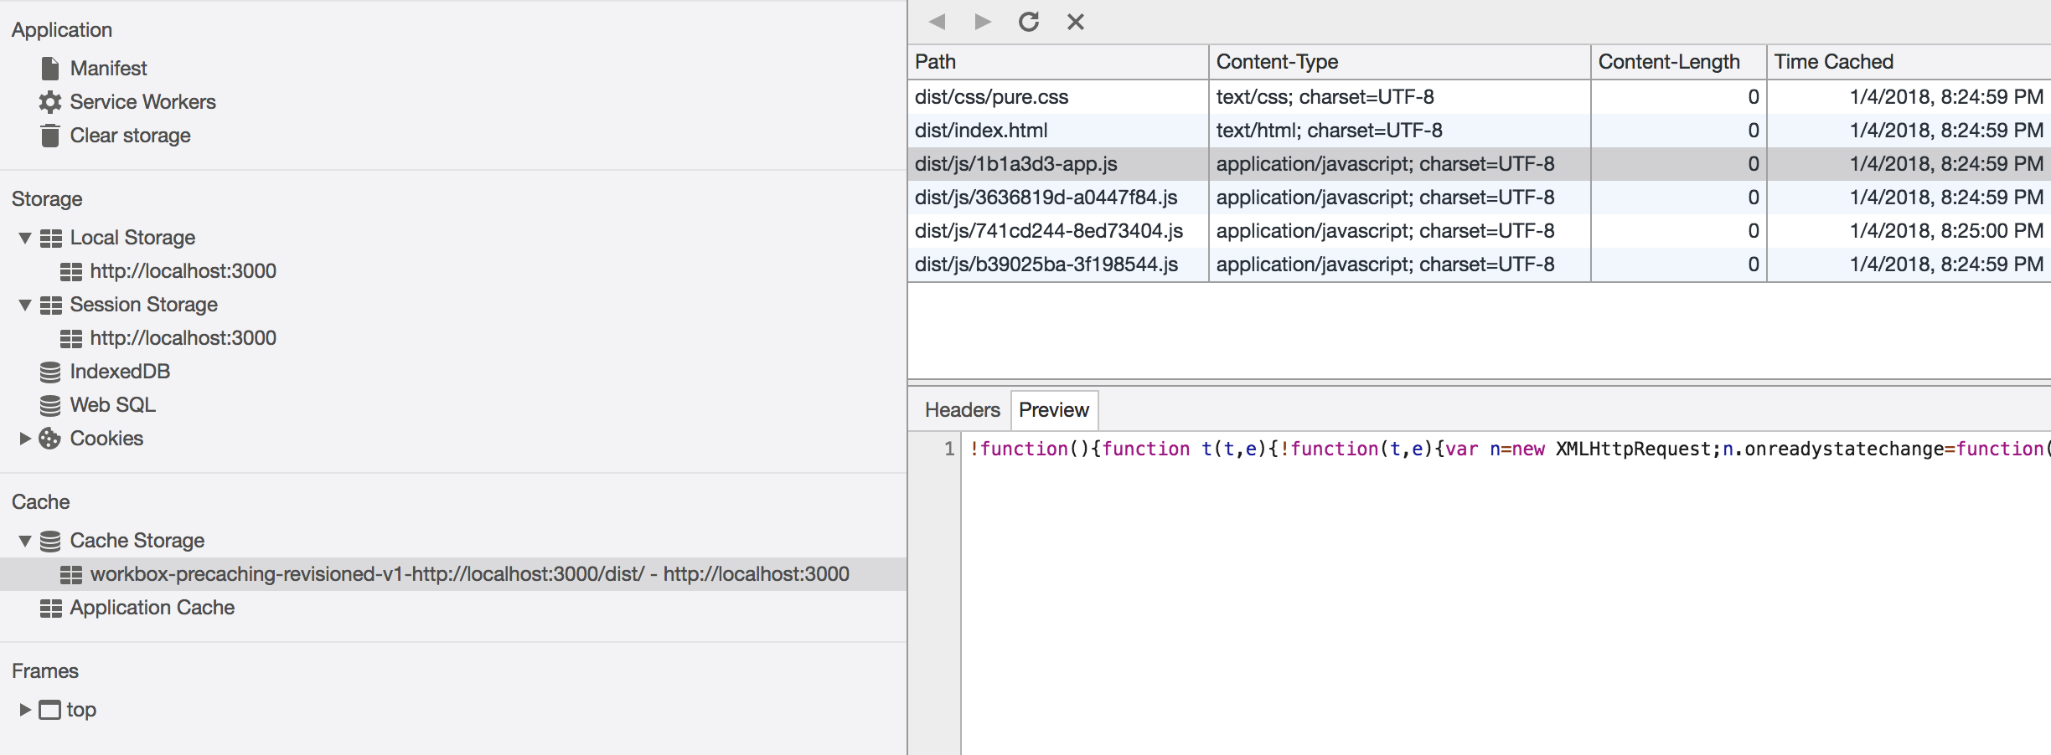This screenshot has height=755, width=2051.
Task: Open the Manifest section in Application panel
Action: [x=109, y=68]
